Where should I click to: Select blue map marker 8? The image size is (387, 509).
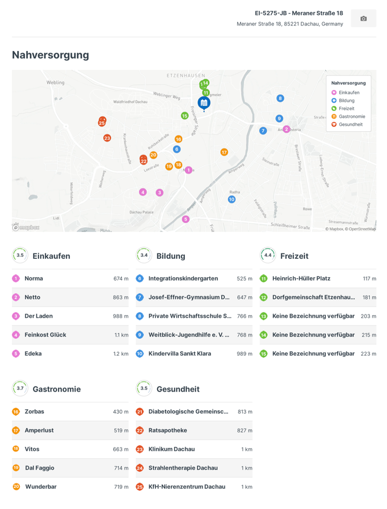pyautogui.click(x=280, y=98)
